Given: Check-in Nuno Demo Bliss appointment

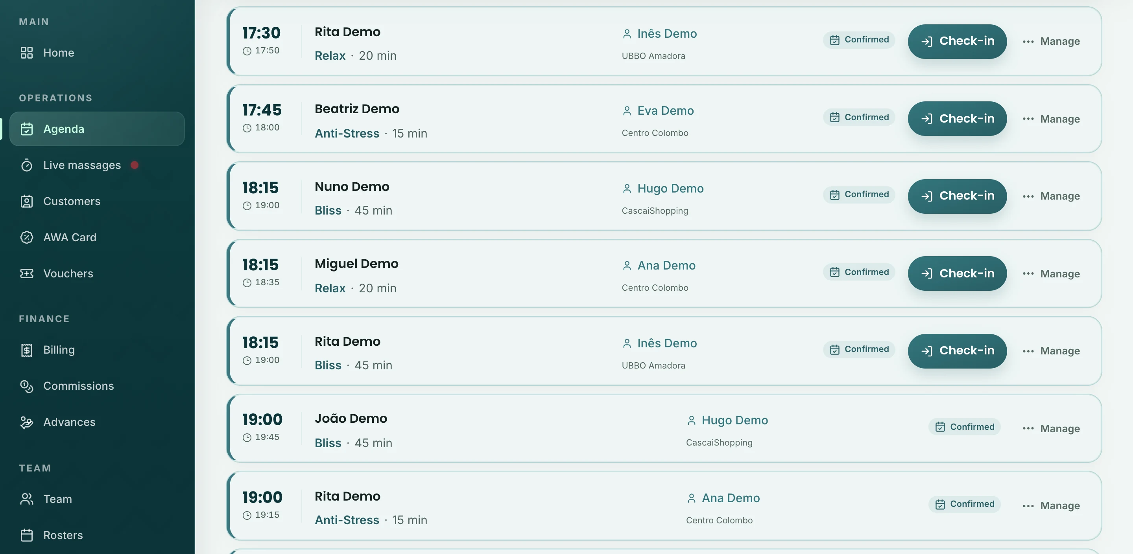Looking at the screenshot, I should [957, 196].
